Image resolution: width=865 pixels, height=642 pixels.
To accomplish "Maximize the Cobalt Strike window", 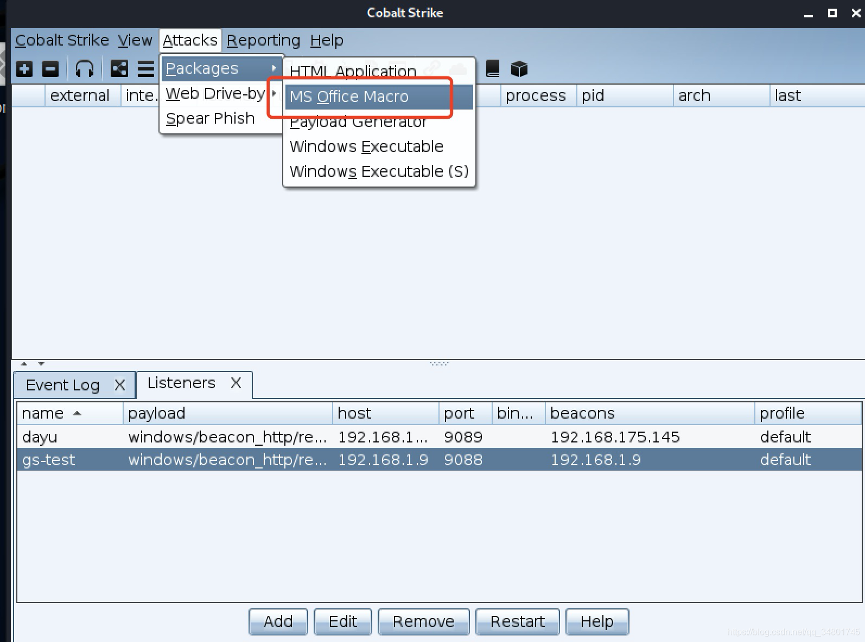I will tap(832, 13).
